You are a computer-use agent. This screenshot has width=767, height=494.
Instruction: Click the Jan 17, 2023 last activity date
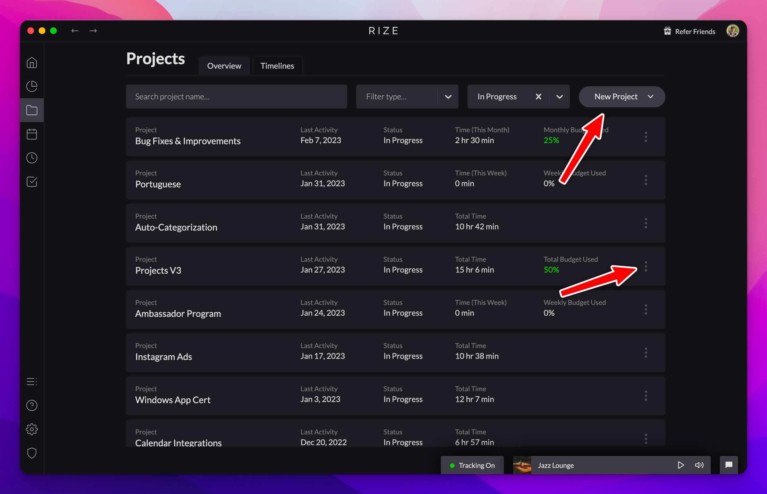pyautogui.click(x=322, y=356)
